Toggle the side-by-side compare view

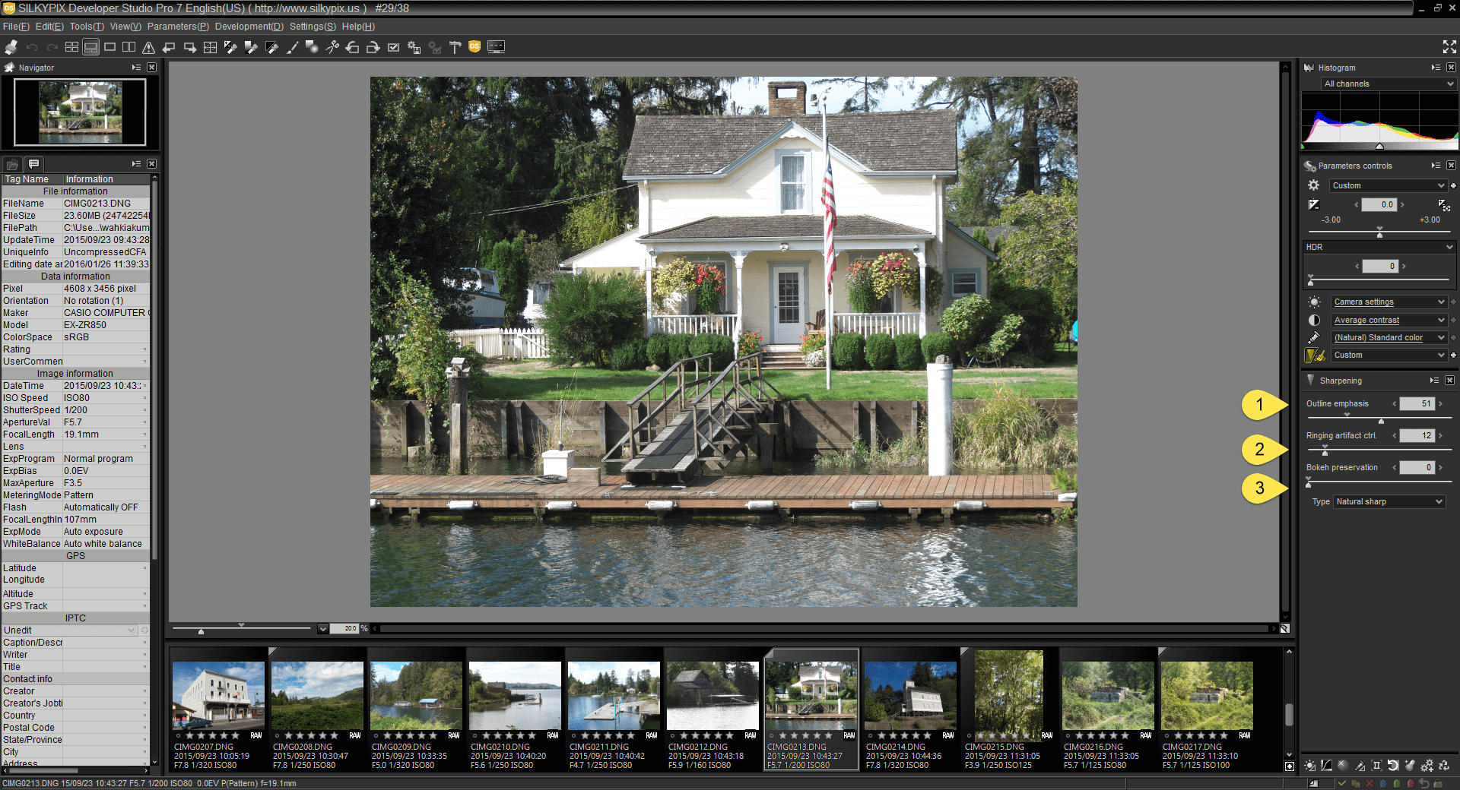pyautogui.click(x=129, y=47)
